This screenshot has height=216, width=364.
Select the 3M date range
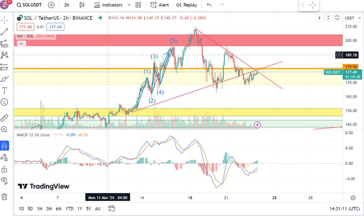tap(49, 208)
